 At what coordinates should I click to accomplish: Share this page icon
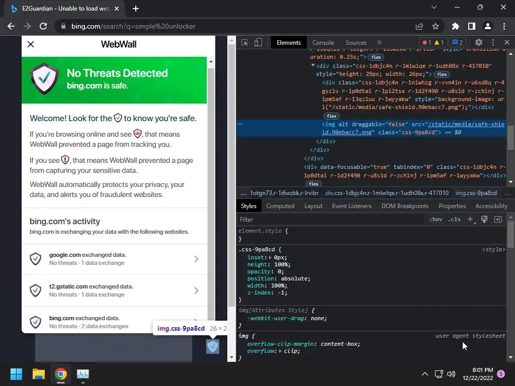click(419, 26)
